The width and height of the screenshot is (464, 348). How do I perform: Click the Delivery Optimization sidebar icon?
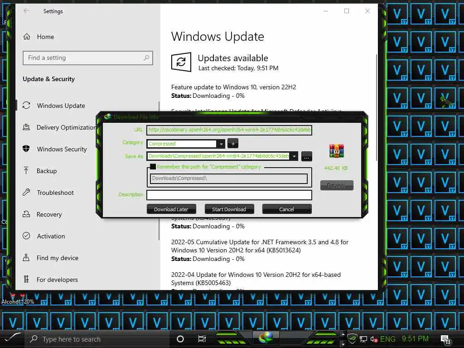(x=26, y=127)
